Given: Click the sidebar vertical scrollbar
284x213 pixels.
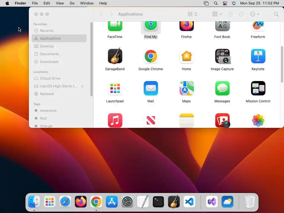Looking at the screenshot, I should coord(92,59).
